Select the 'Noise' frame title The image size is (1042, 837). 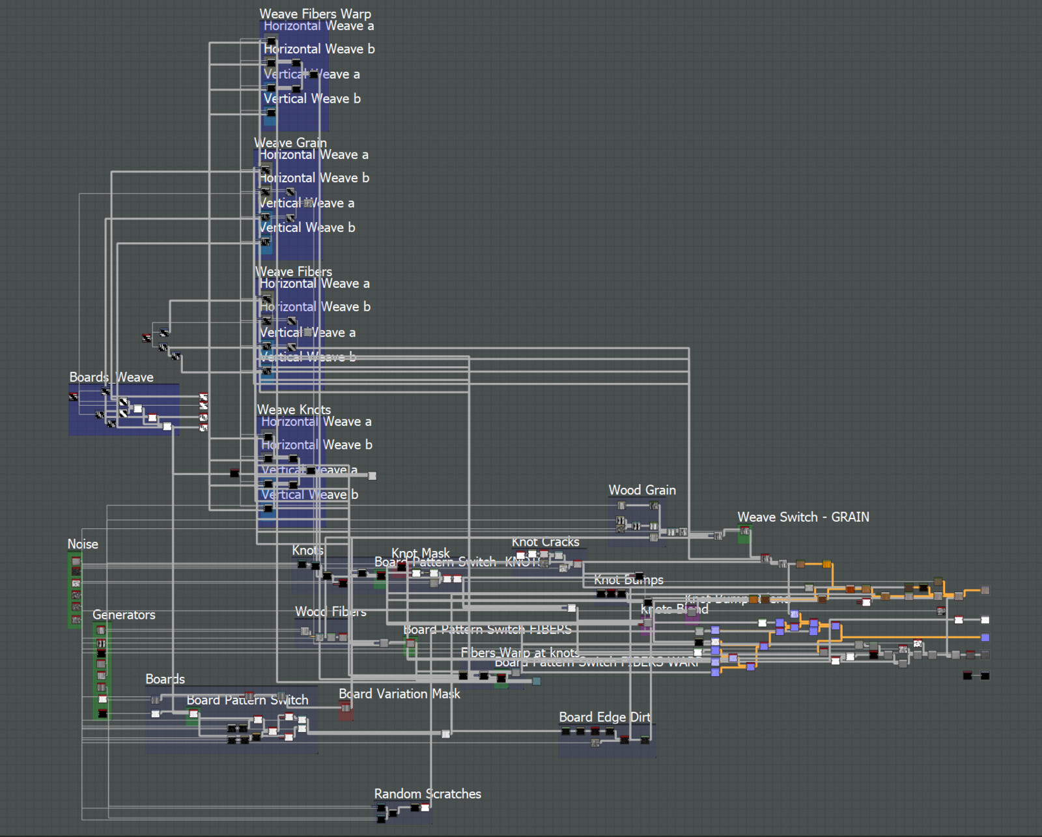(x=83, y=544)
